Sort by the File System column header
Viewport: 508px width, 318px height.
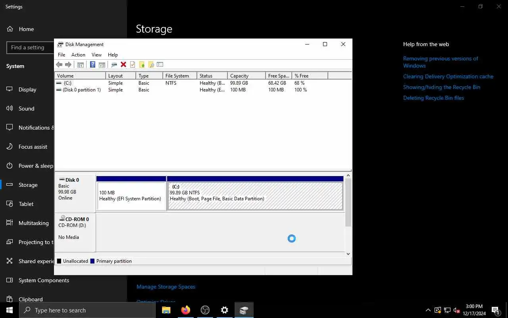pyautogui.click(x=180, y=76)
